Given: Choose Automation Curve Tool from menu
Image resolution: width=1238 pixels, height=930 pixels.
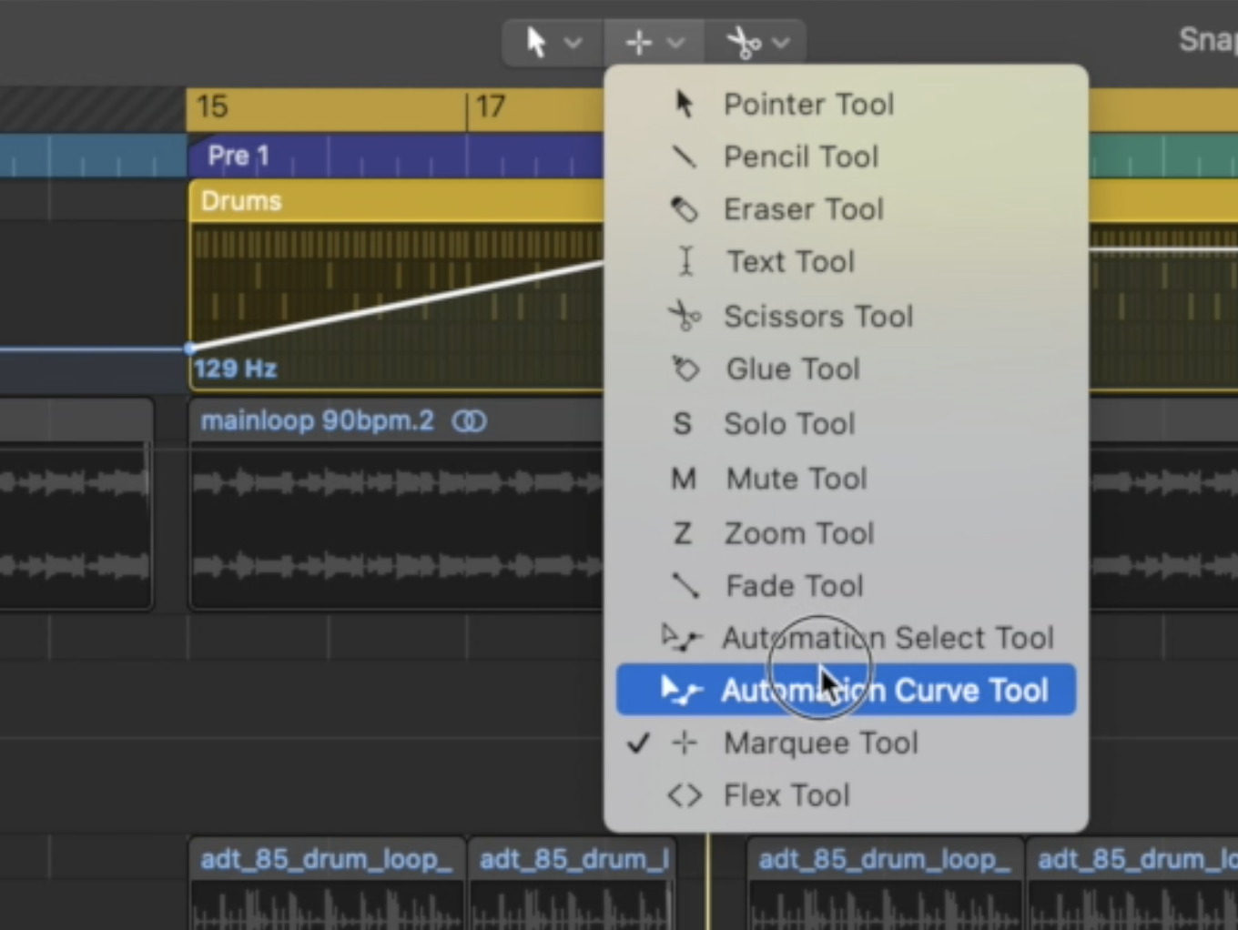Looking at the screenshot, I should [x=883, y=691].
